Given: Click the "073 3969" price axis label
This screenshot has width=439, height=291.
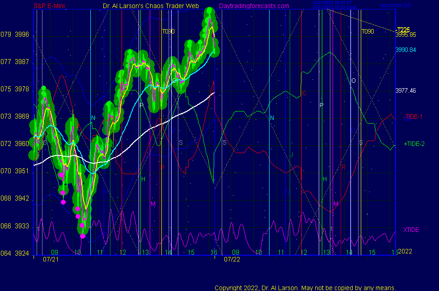Looking at the screenshot, I should point(15,116).
